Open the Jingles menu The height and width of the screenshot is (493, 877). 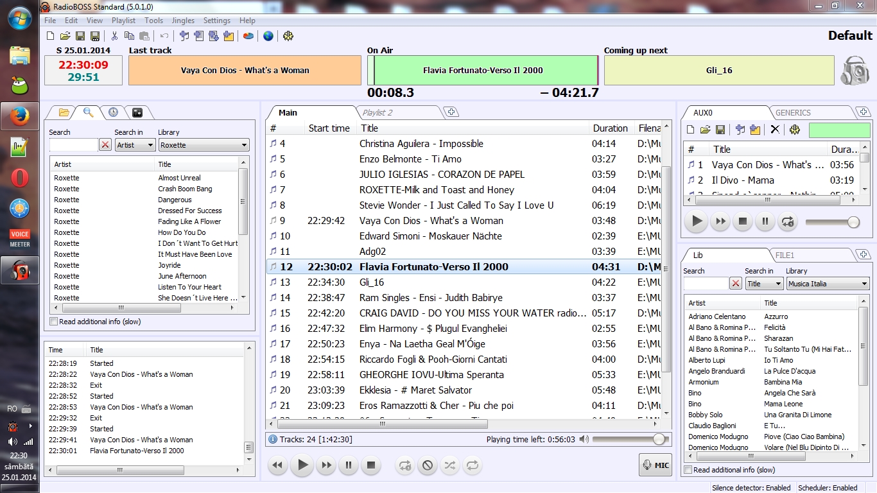click(184, 21)
